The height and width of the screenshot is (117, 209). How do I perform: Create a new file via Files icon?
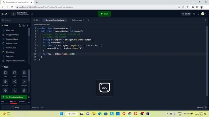[x=20, y=25]
